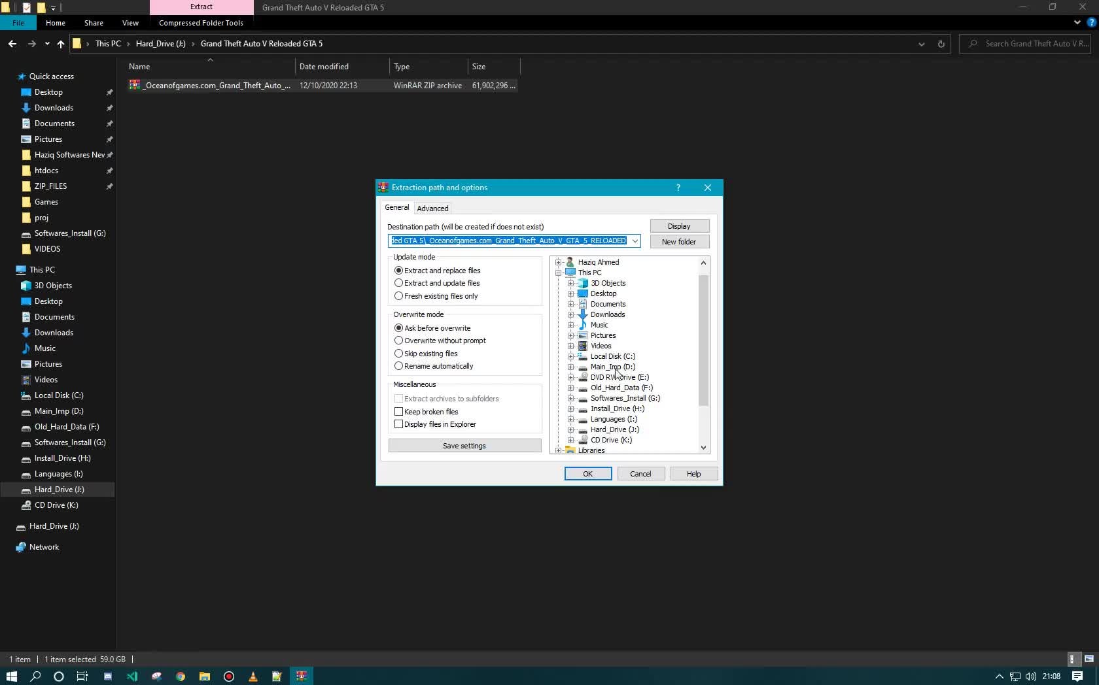Click OK to start extraction

pyautogui.click(x=588, y=474)
